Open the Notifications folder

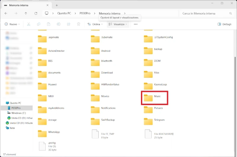coord(103,110)
